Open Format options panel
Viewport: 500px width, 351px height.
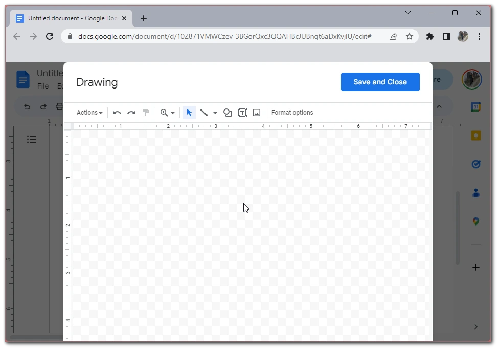292,113
